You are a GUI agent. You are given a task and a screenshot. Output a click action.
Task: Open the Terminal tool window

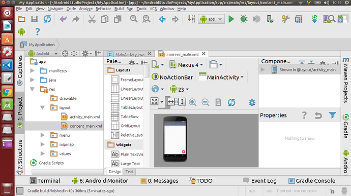coord(45,181)
